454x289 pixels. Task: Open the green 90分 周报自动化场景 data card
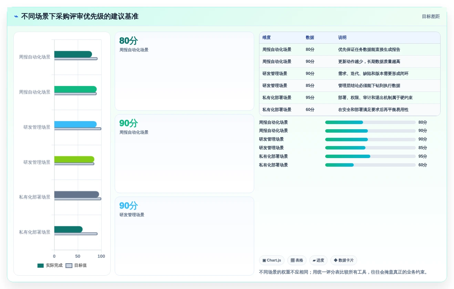184,154
